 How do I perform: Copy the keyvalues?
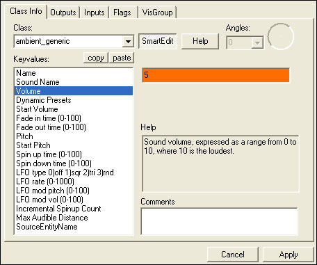point(96,58)
